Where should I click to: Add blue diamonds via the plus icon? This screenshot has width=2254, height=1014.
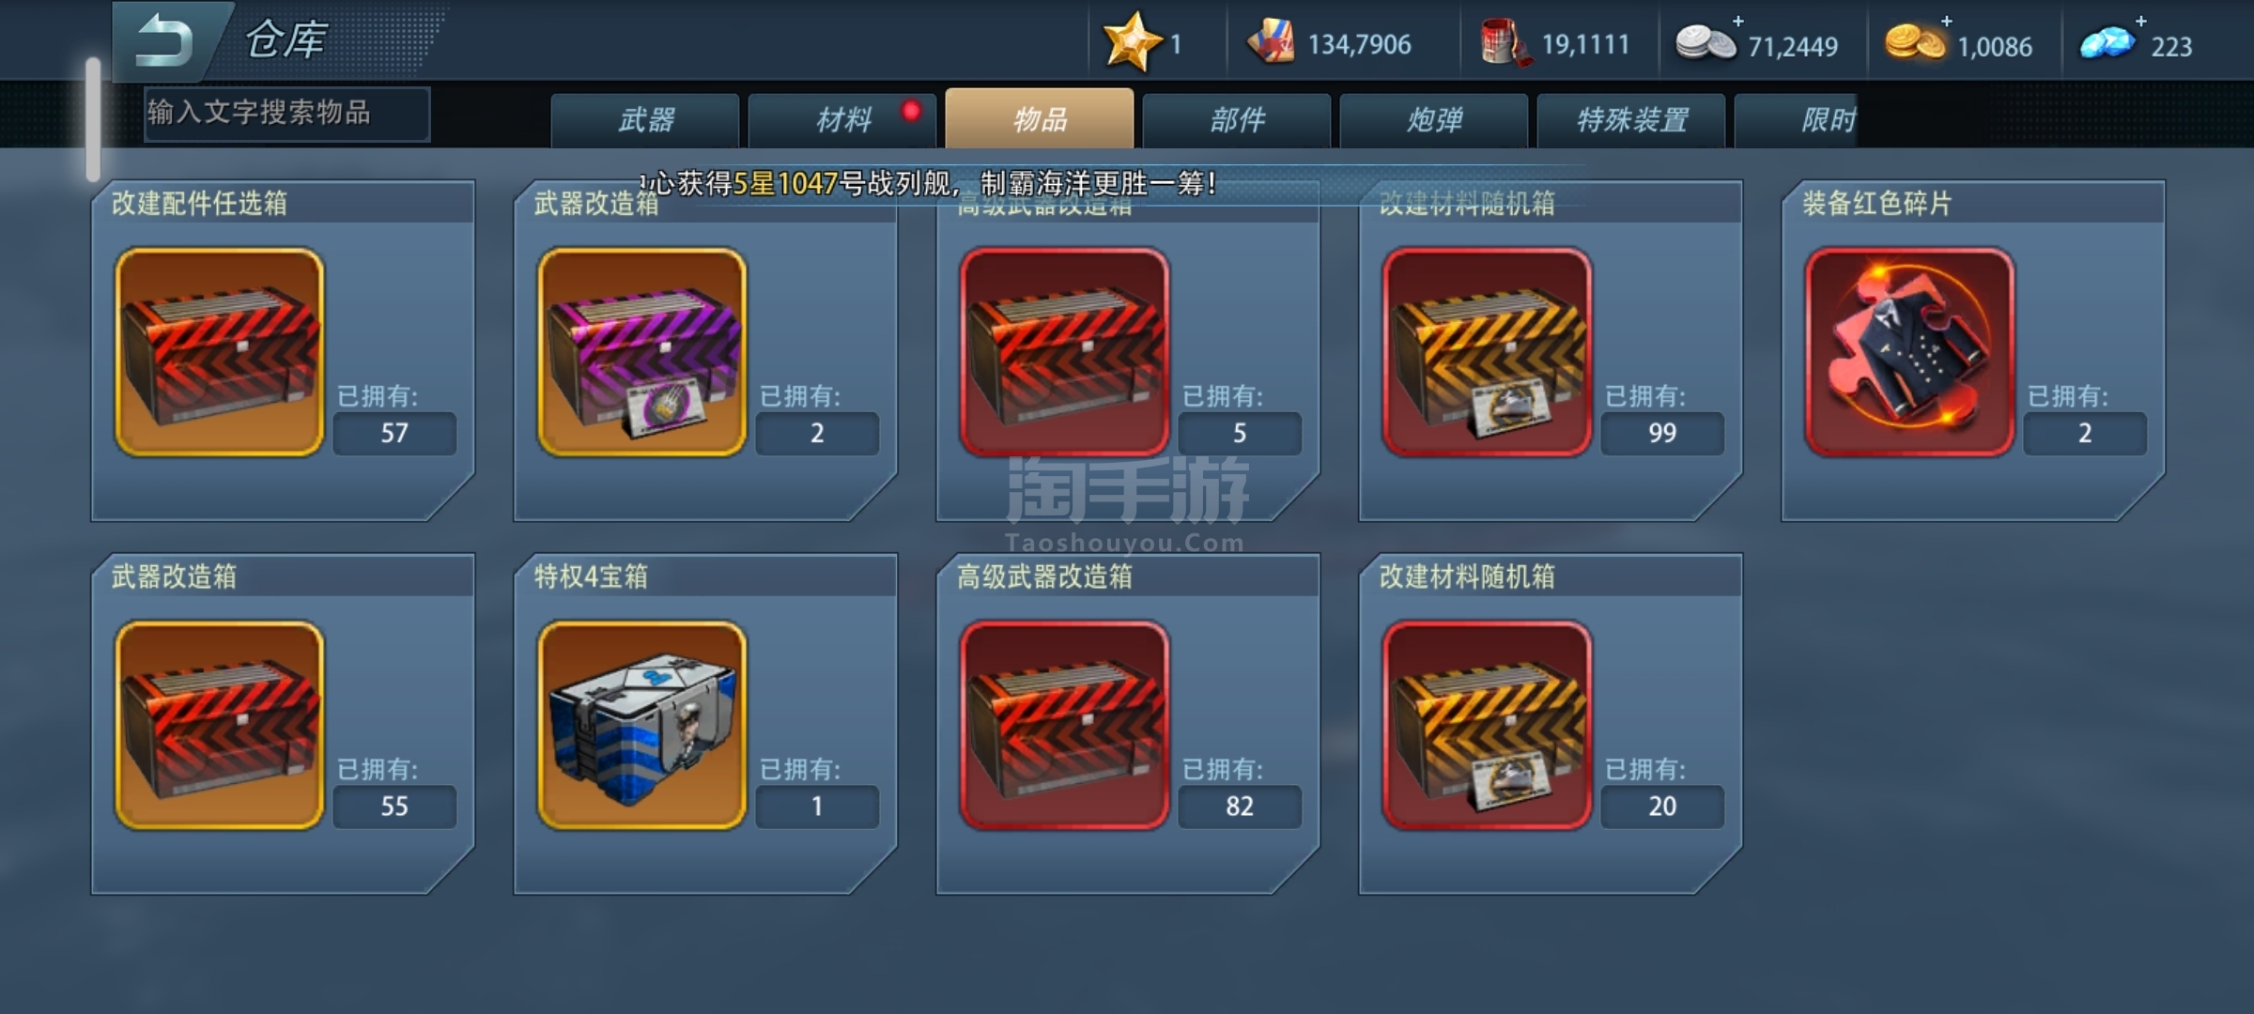(x=2140, y=21)
